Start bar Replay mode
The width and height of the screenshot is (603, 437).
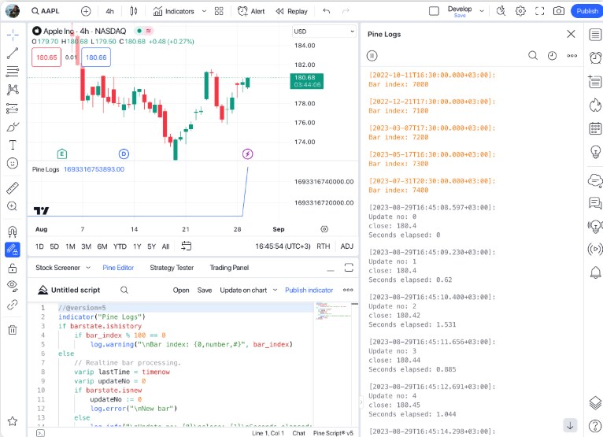click(x=291, y=12)
